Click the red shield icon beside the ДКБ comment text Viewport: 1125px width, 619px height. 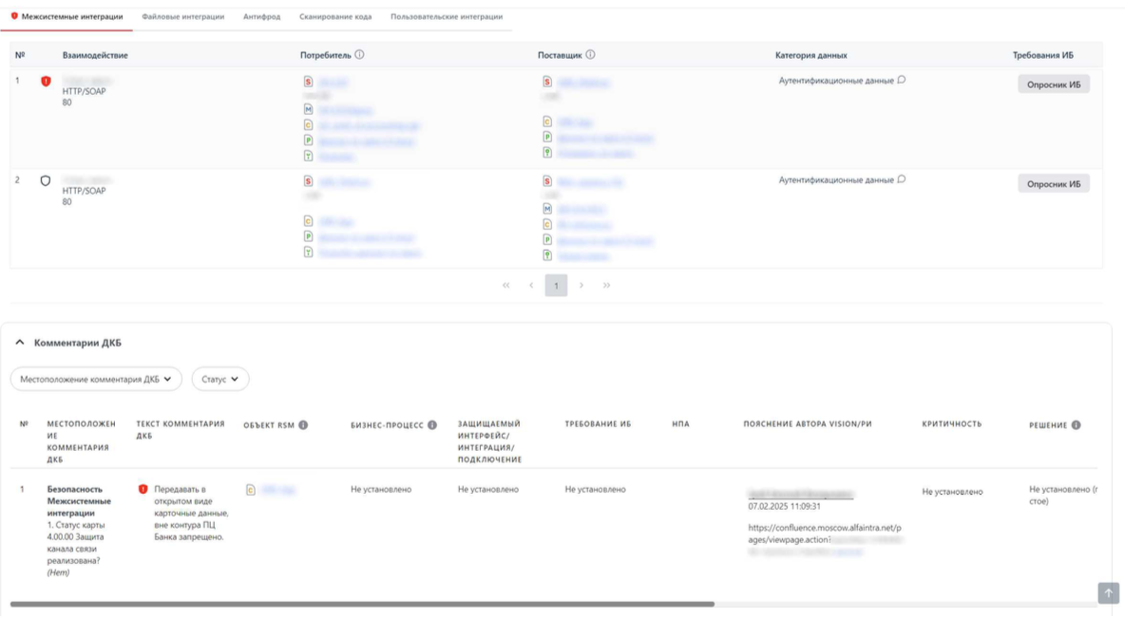point(143,489)
